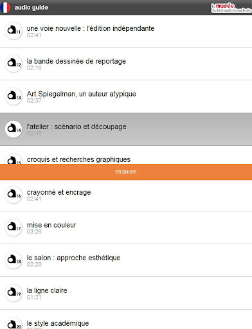Tap audio icon number 19
252x329 pixels.
(14, 293)
